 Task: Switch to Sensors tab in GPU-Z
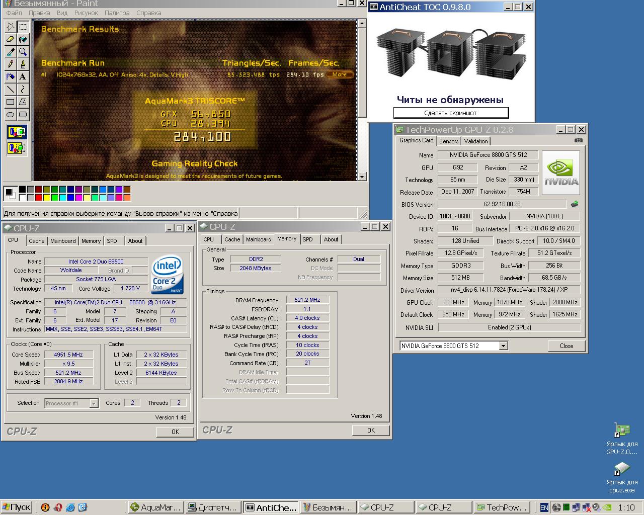coord(449,141)
